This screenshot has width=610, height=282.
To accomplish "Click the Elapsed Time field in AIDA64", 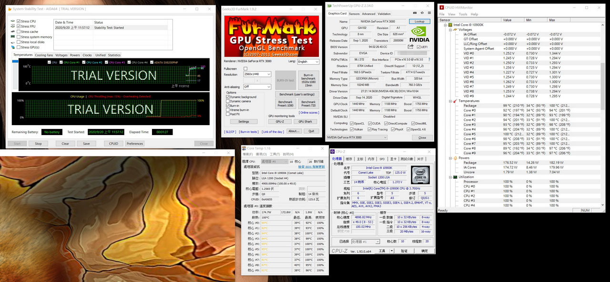I will (x=162, y=132).
